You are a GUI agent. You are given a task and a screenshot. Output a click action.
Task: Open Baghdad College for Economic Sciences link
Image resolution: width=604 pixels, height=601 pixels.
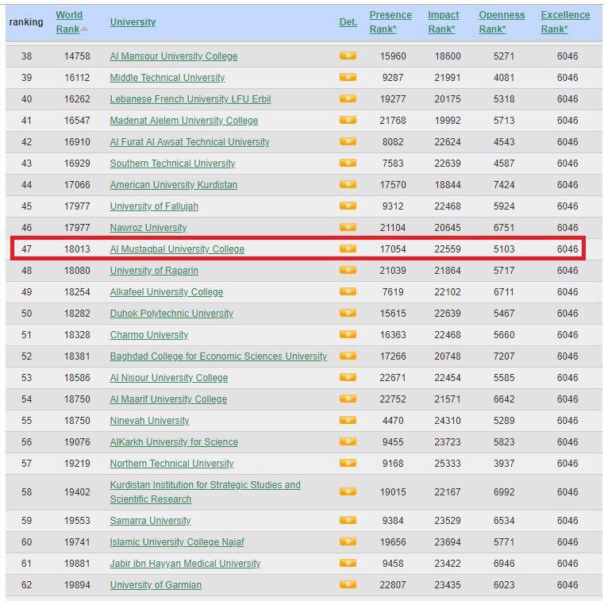[218, 356]
